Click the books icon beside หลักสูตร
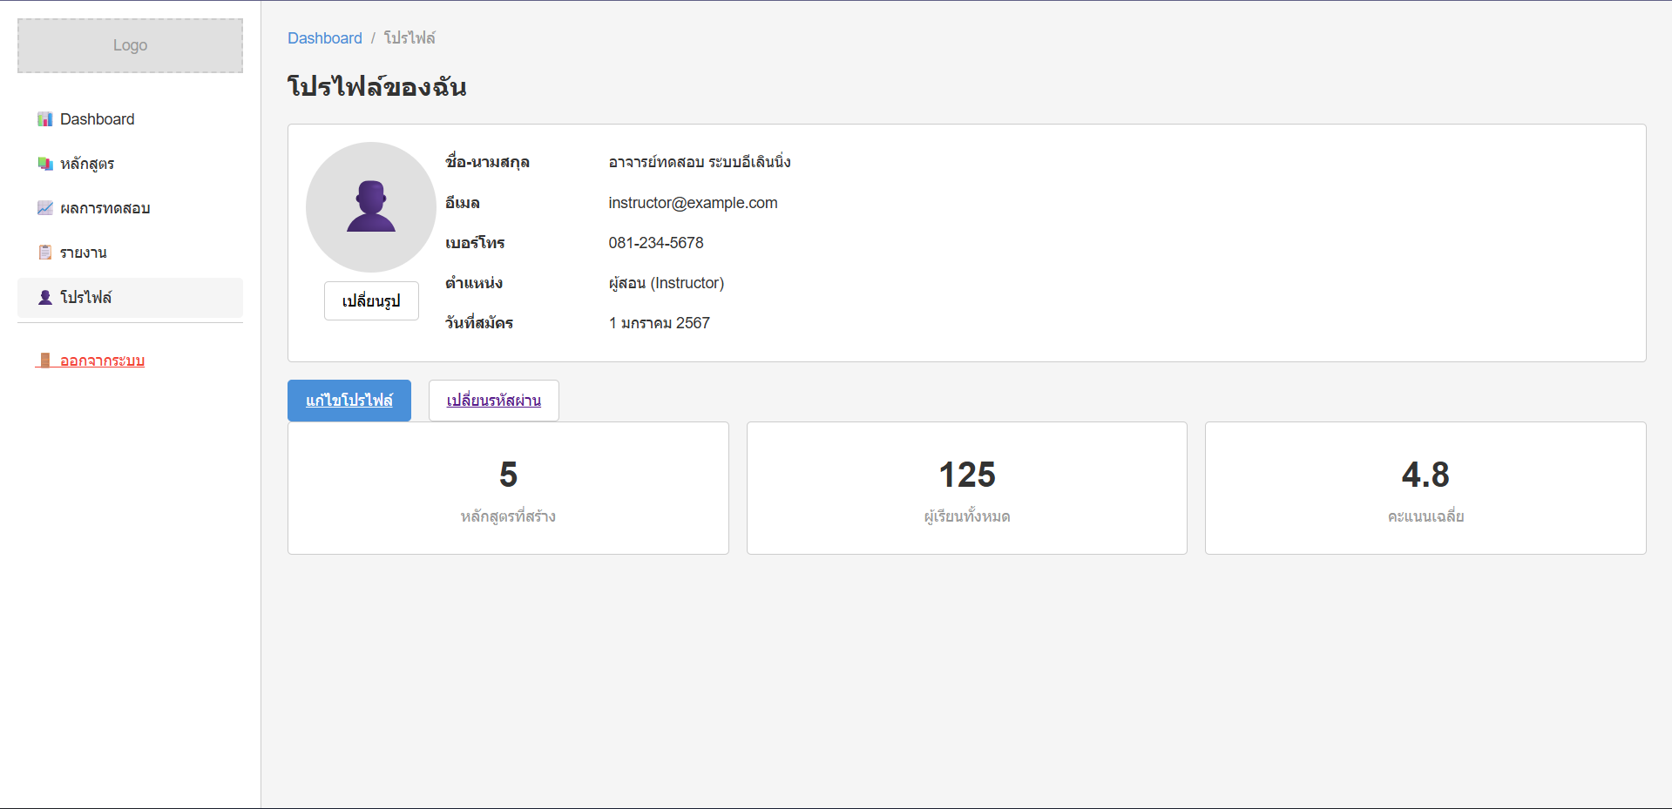 pyautogui.click(x=45, y=164)
